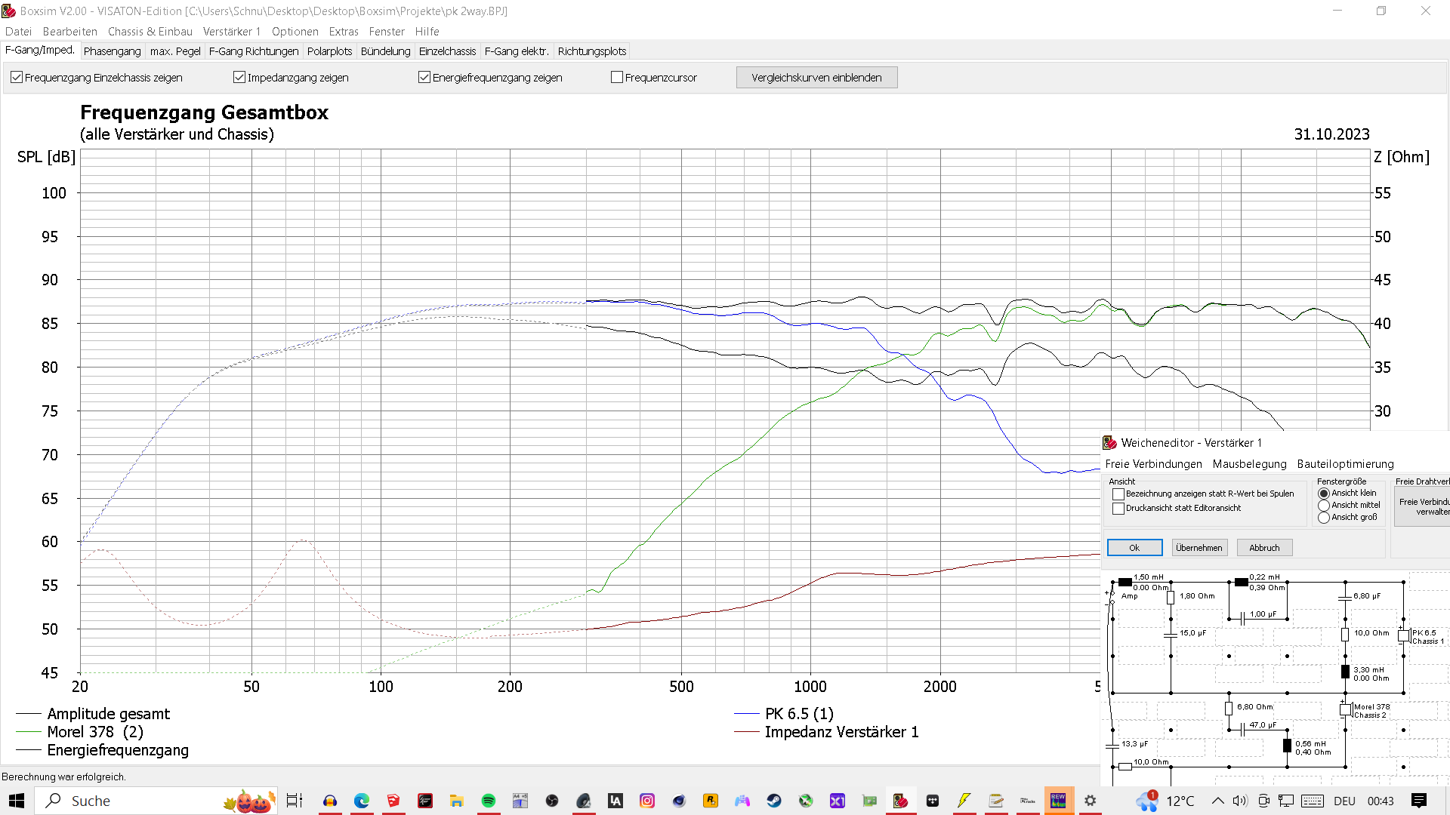
Task: Open the Chassis & Einbau menu
Action: coord(150,31)
